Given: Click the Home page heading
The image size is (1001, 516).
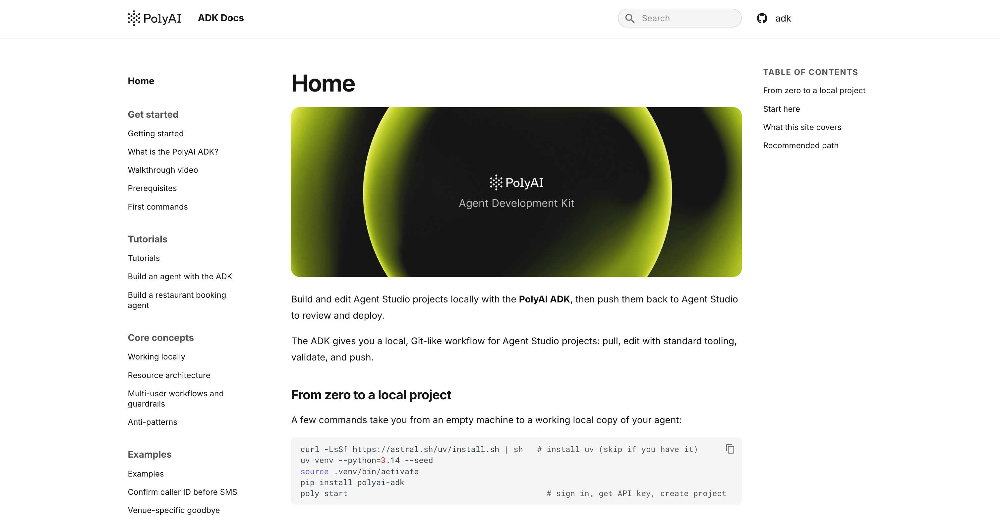Looking at the screenshot, I should click(323, 83).
